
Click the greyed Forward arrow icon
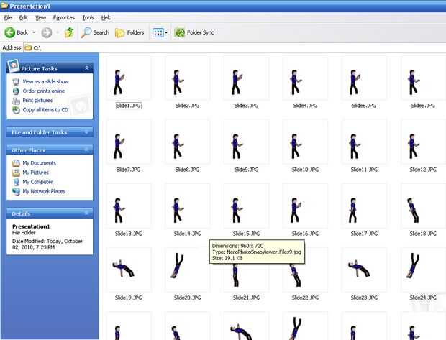[x=47, y=32]
